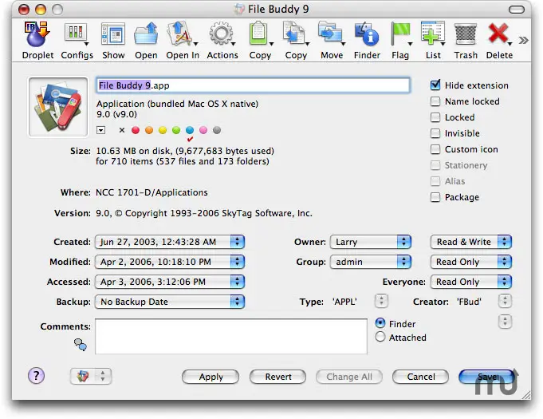The width and height of the screenshot is (543, 419).
Task: Click the Cancel button
Action: [420, 377]
